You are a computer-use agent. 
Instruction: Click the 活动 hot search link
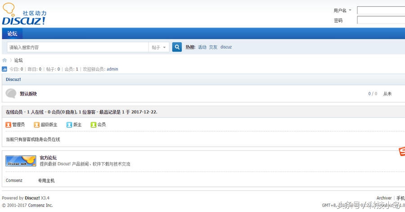point(202,47)
